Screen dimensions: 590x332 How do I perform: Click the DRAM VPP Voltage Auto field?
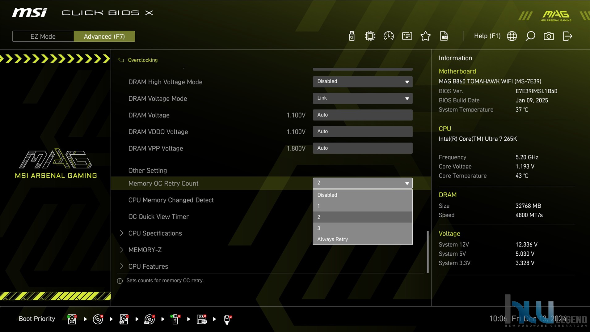tap(362, 148)
